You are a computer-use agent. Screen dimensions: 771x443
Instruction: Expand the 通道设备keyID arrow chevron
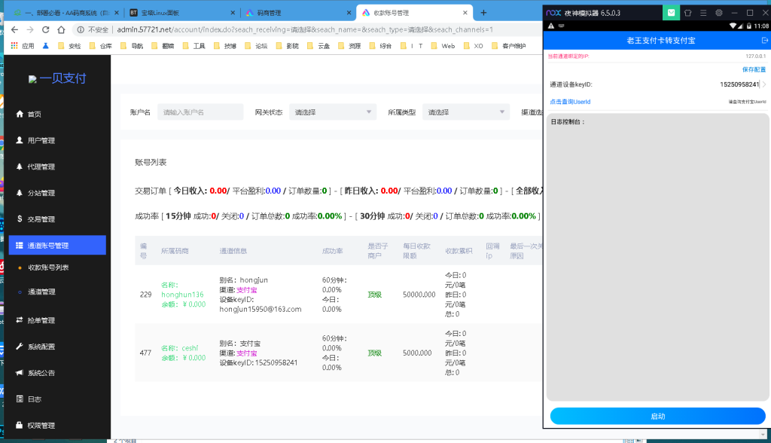tap(763, 84)
